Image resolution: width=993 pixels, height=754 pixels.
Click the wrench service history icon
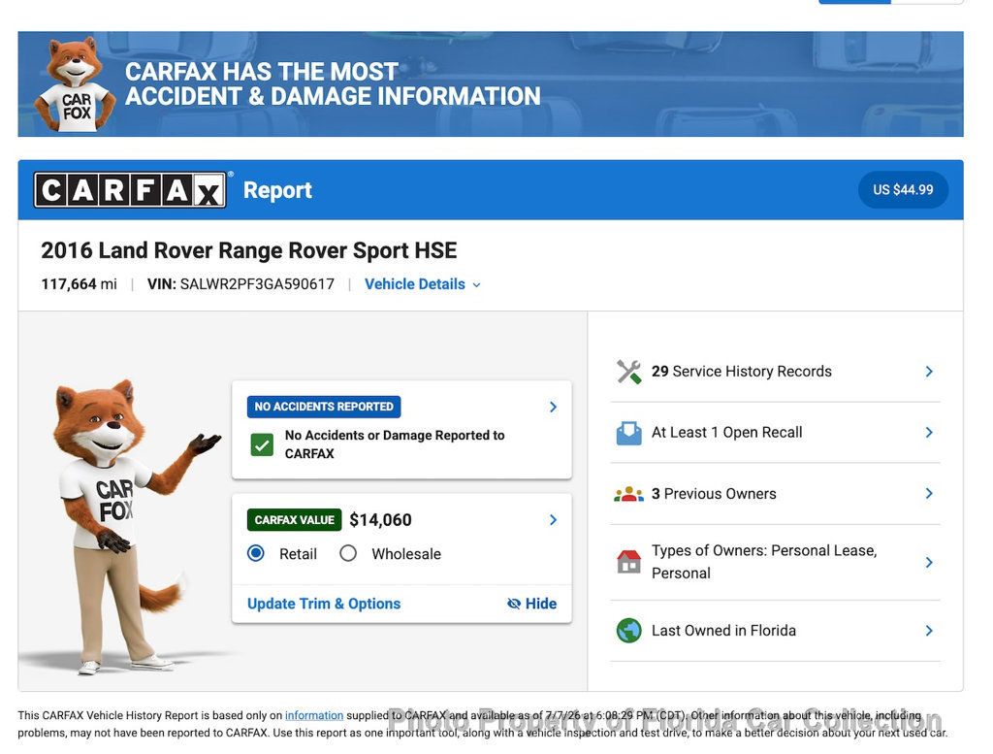click(x=628, y=372)
